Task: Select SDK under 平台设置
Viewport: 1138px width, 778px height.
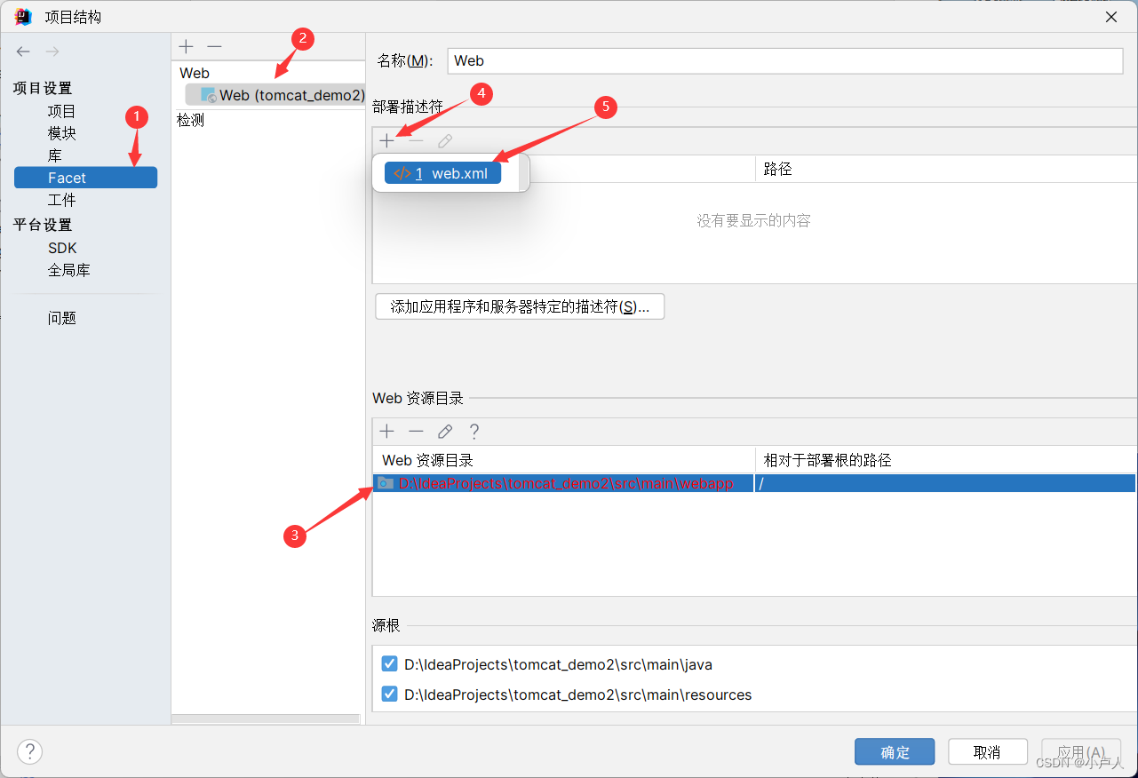Action: coord(61,248)
